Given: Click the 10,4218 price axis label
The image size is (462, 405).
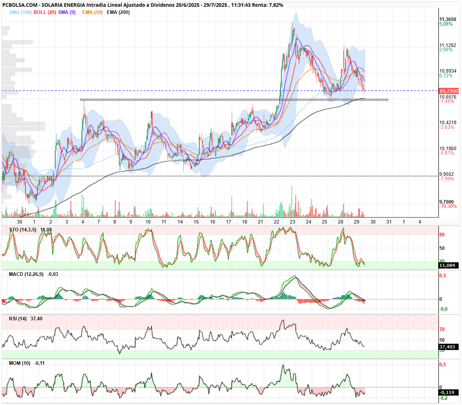Looking at the screenshot, I should coord(448,123).
